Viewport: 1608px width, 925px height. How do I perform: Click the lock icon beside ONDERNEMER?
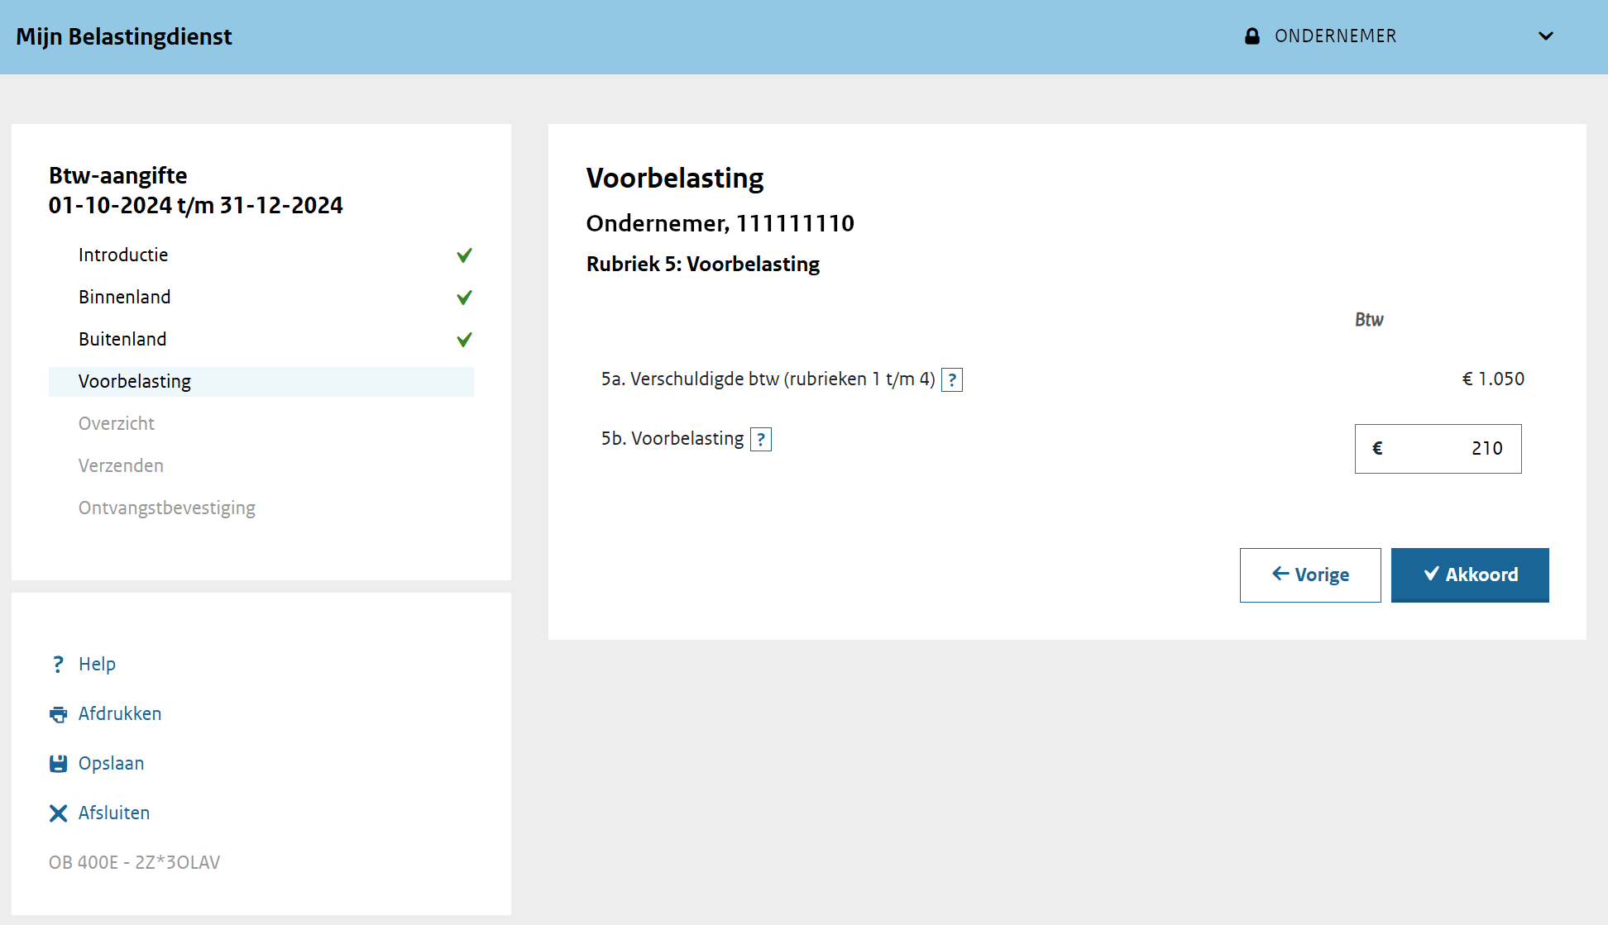(x=1252, y=36)
